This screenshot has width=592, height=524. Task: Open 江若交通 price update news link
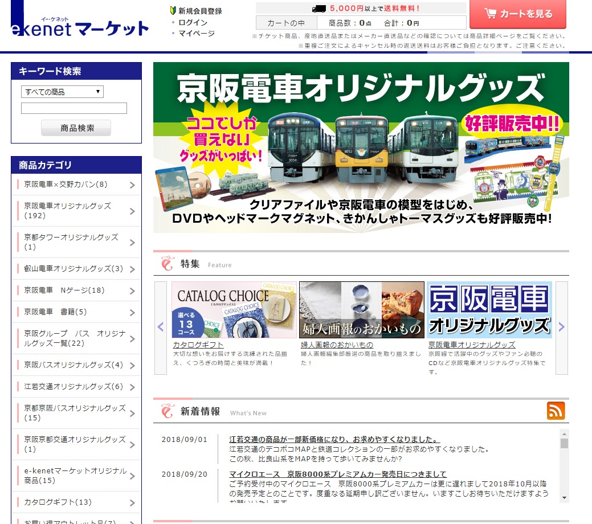click(x=334, y=440)
